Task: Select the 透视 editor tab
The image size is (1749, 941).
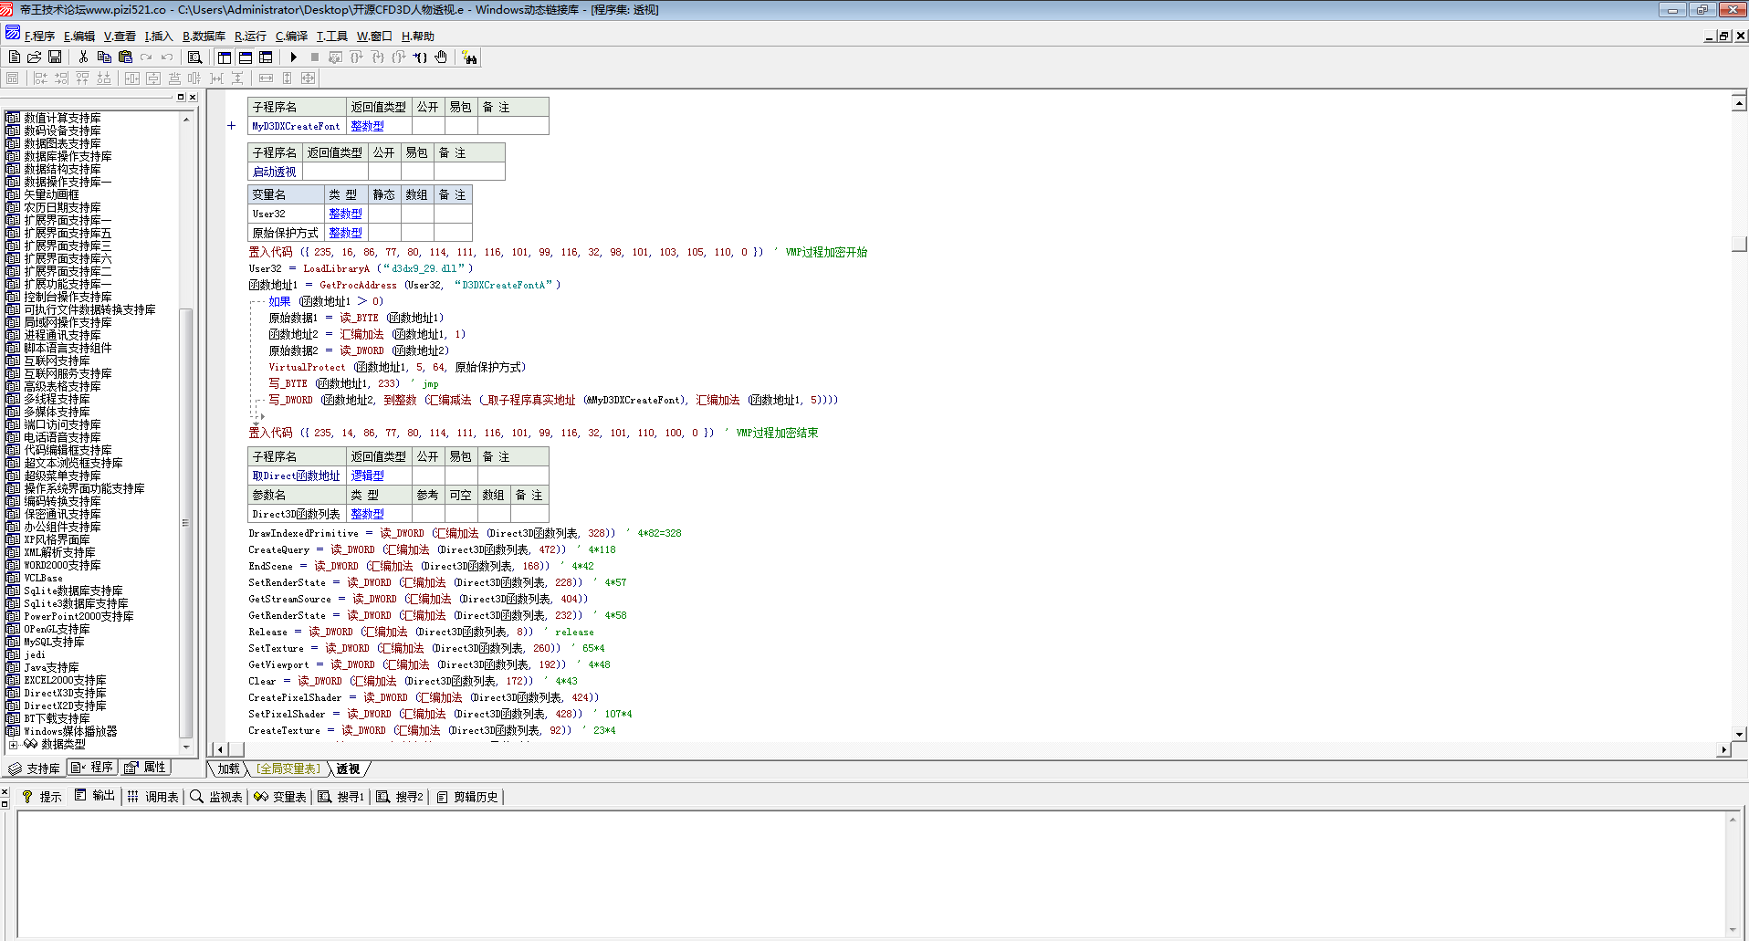Action: click(348, 768)
